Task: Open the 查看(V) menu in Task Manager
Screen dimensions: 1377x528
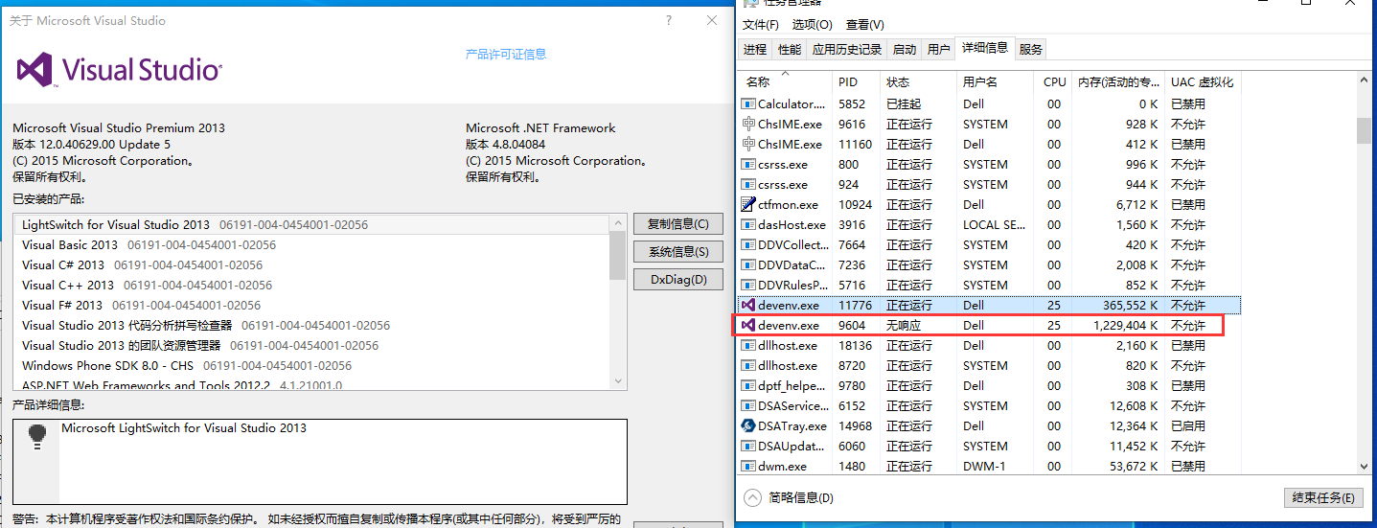Action: (x=864, y=24)
